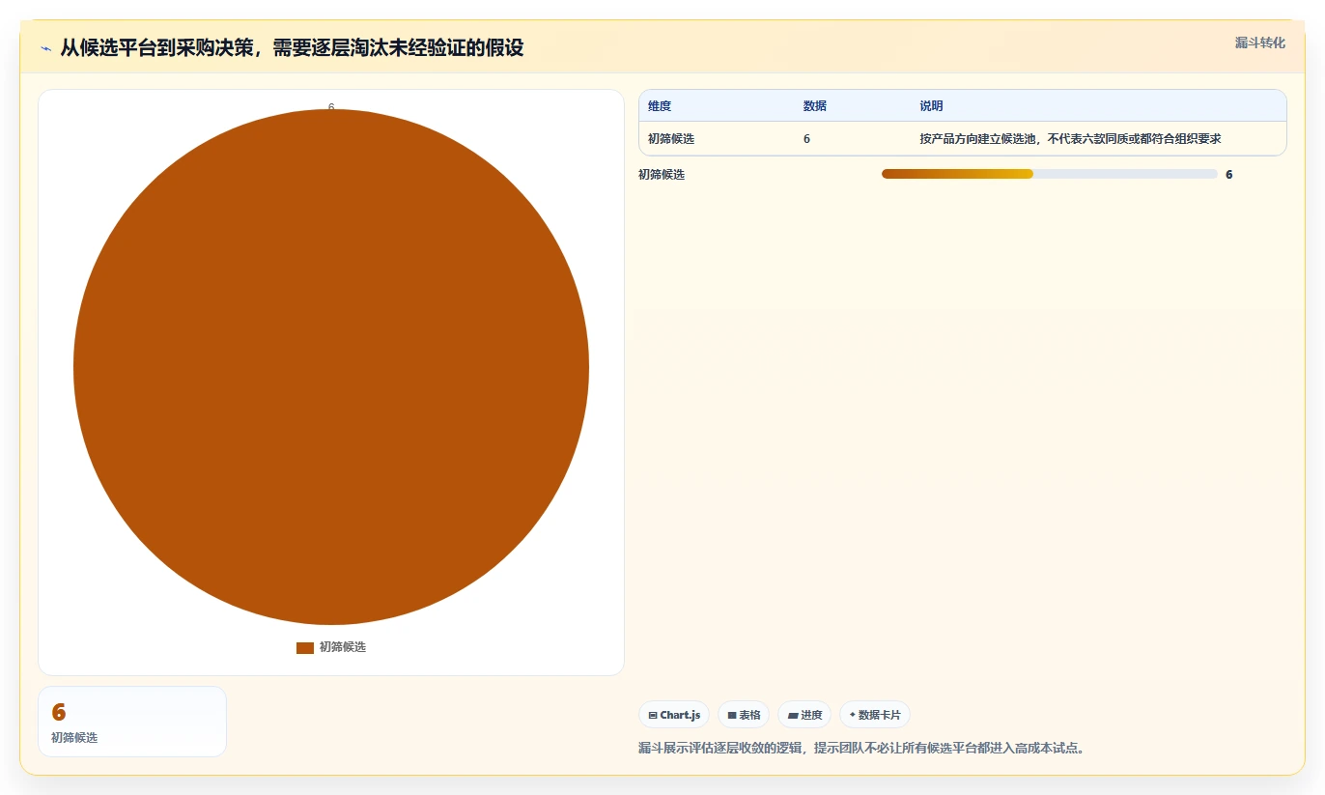The height and width of the screenshot is (795, 1325).
Task: Click the brown legend color box
Action: click(x=305, y=647)
